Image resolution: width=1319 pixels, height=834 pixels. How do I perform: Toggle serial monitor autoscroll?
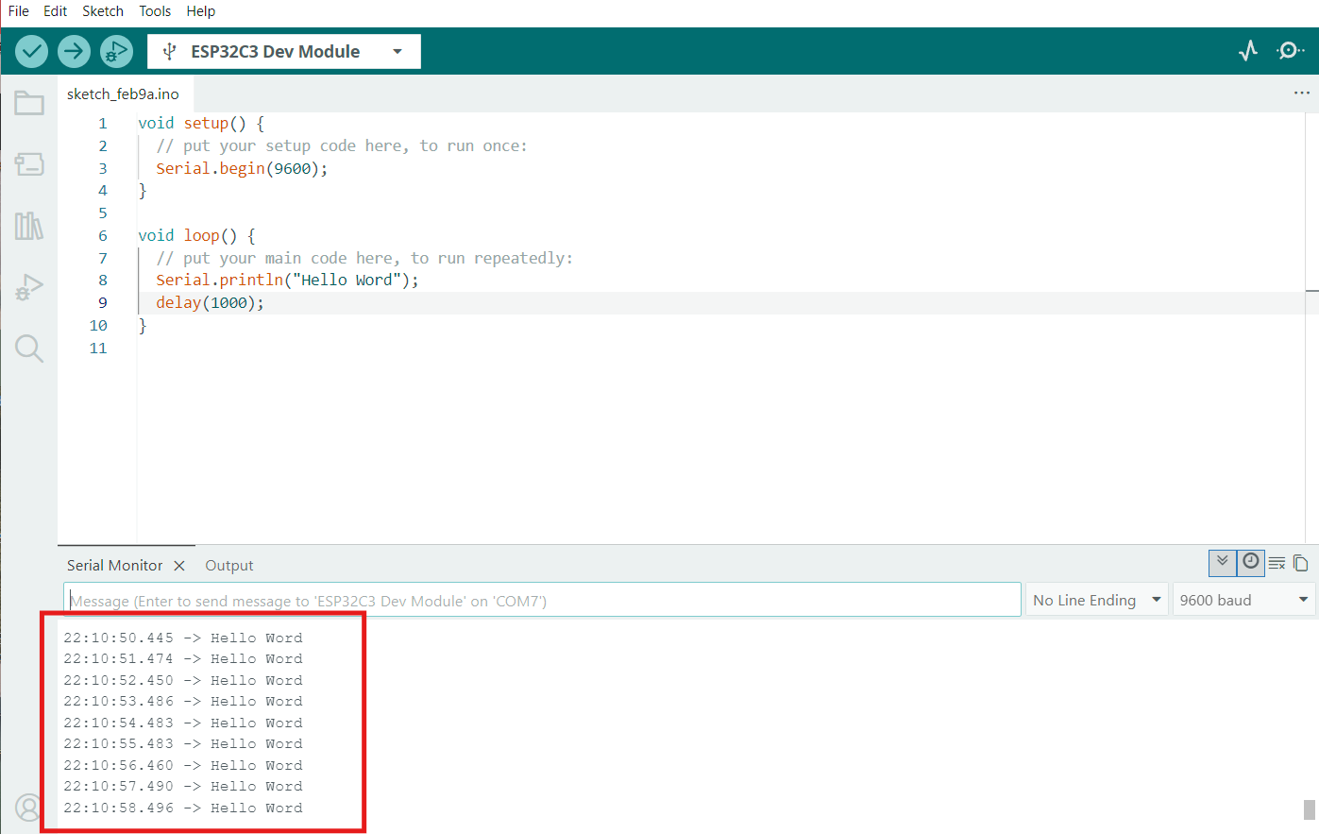click(x=1222, y=562)
